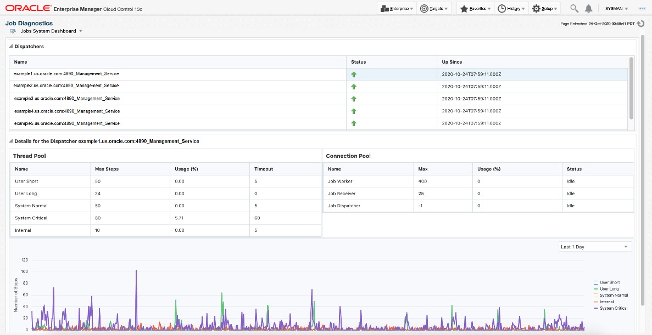This screenshot has height=335, width=652.
Task: Open the Setup menu
Action: [x=544, y=8]
